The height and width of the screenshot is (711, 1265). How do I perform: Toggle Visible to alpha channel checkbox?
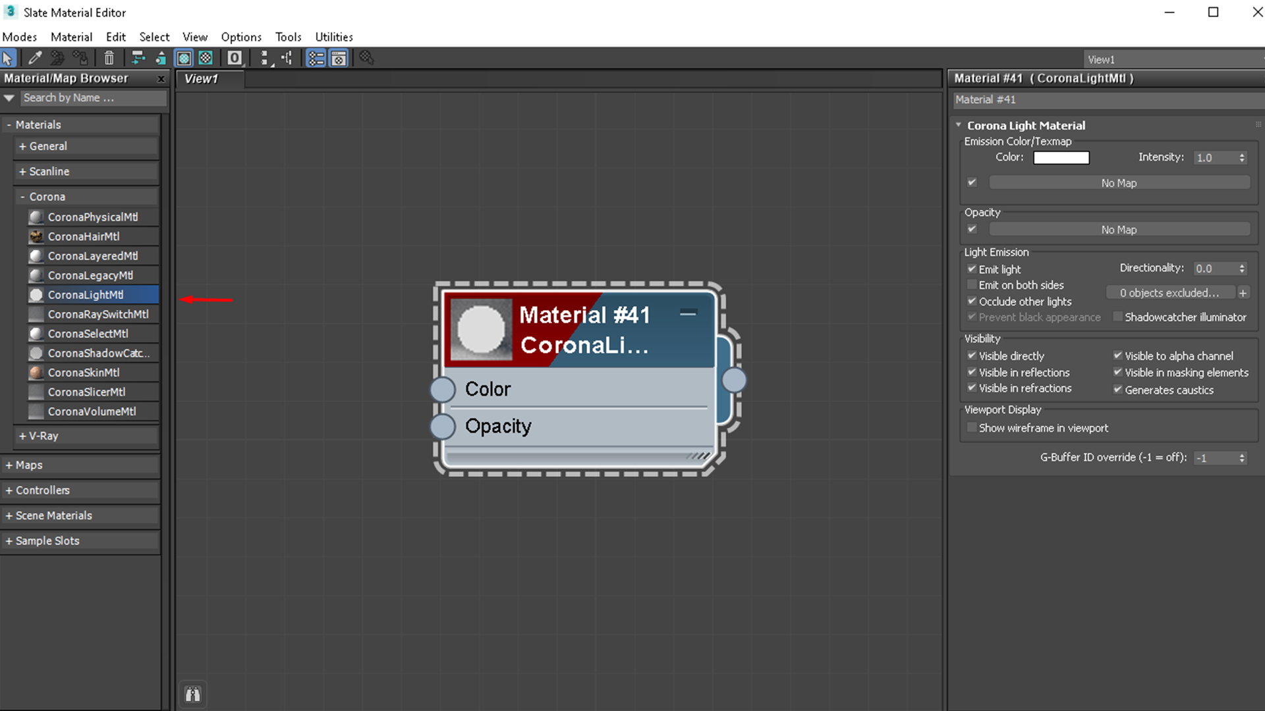click(x=1117, y=355)
